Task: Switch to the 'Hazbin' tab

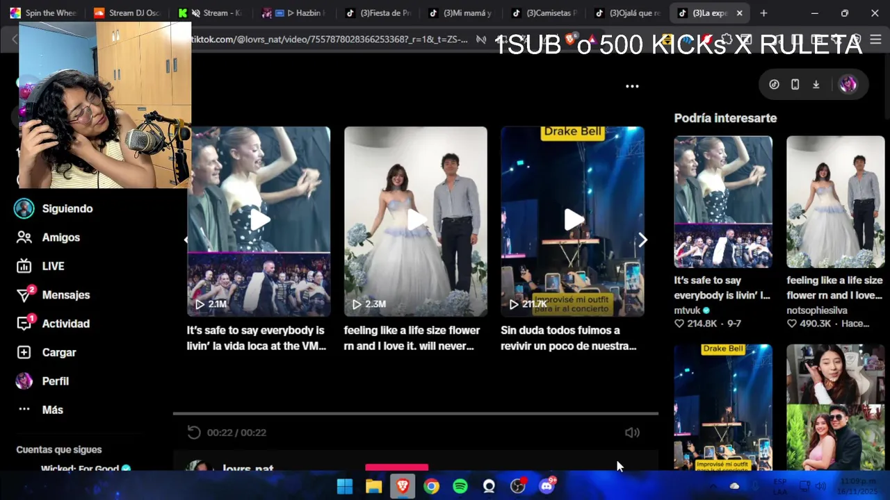Action: [x=294, y=13]
